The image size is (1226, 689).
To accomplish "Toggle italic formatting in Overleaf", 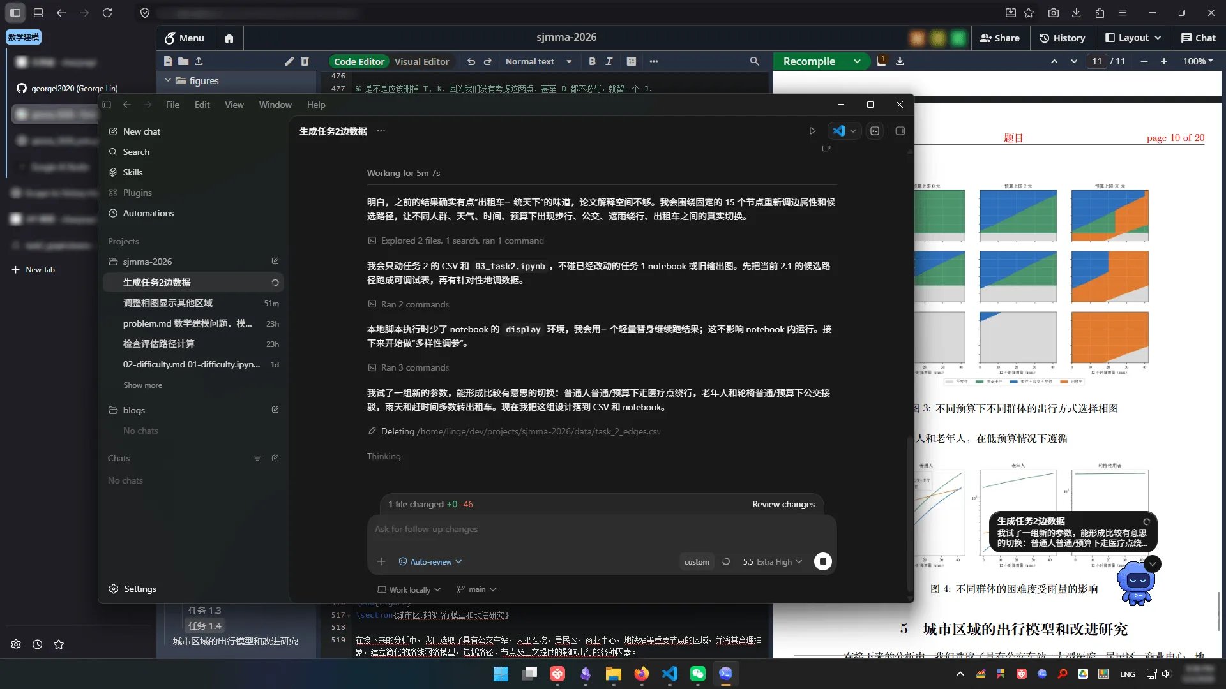I will [x=609, y=62].
